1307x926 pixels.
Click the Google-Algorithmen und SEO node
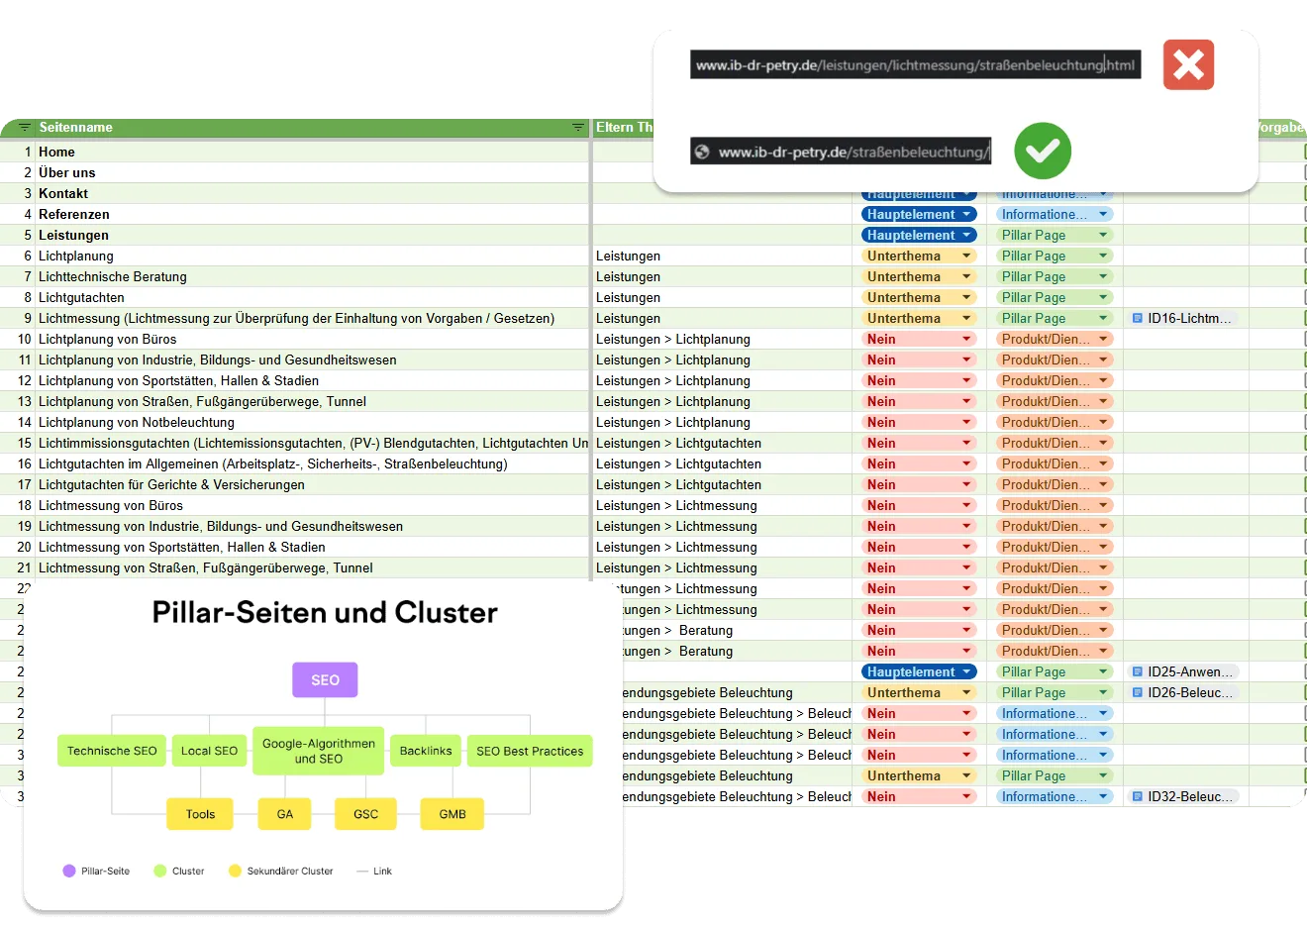point(319,751)
